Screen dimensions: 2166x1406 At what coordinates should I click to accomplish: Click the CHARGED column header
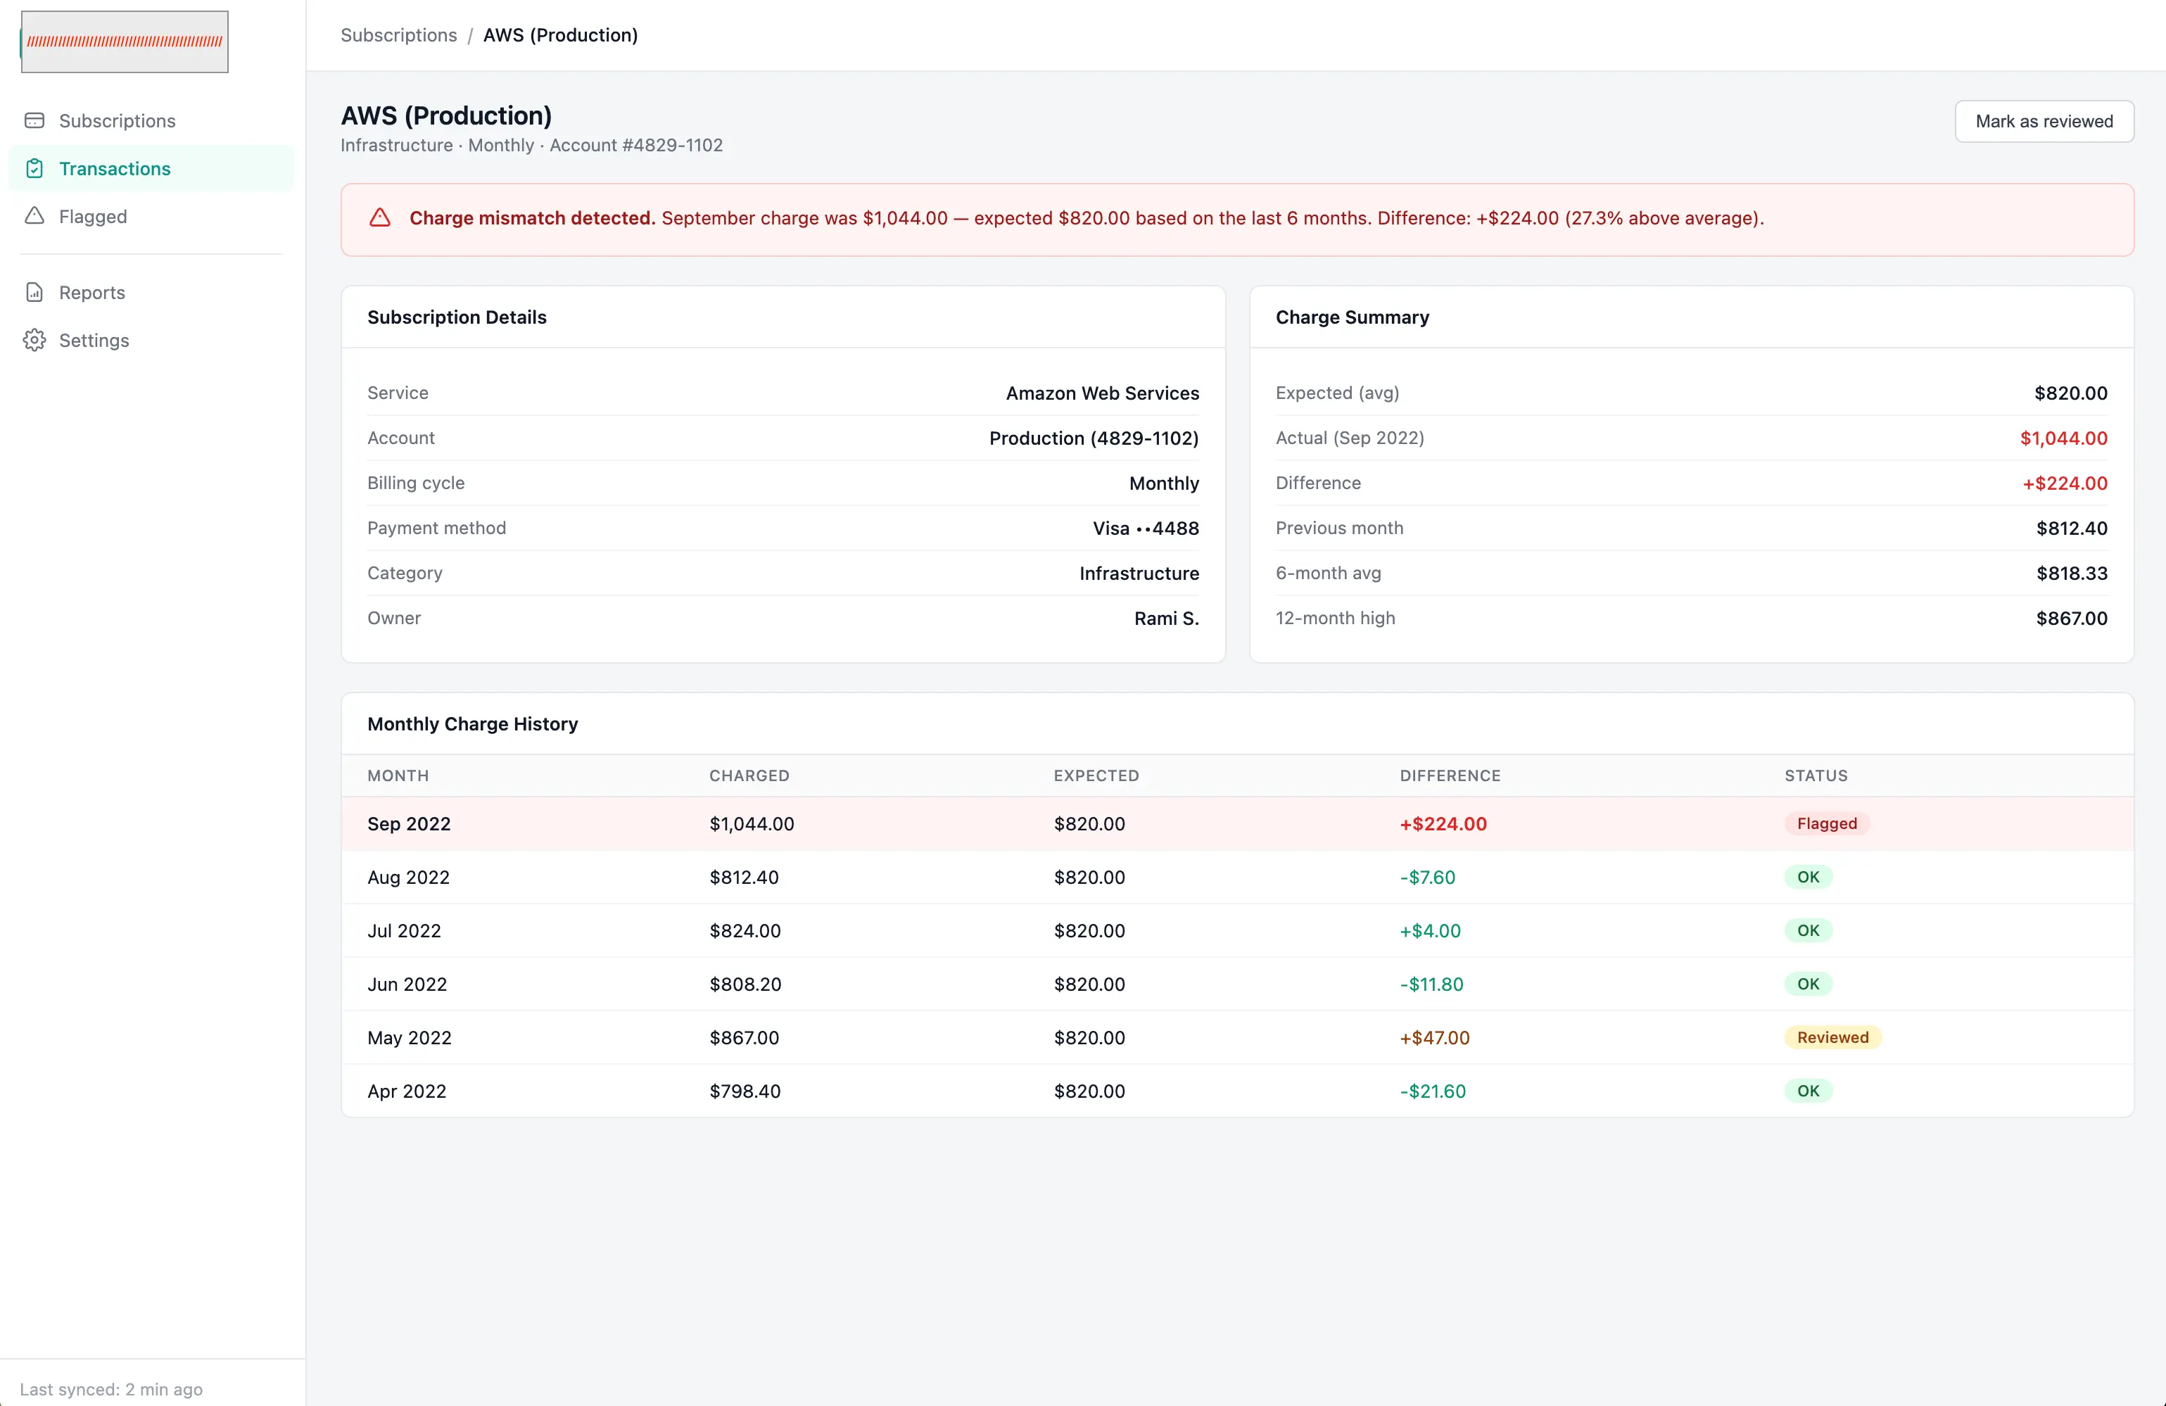click(749, 775)
